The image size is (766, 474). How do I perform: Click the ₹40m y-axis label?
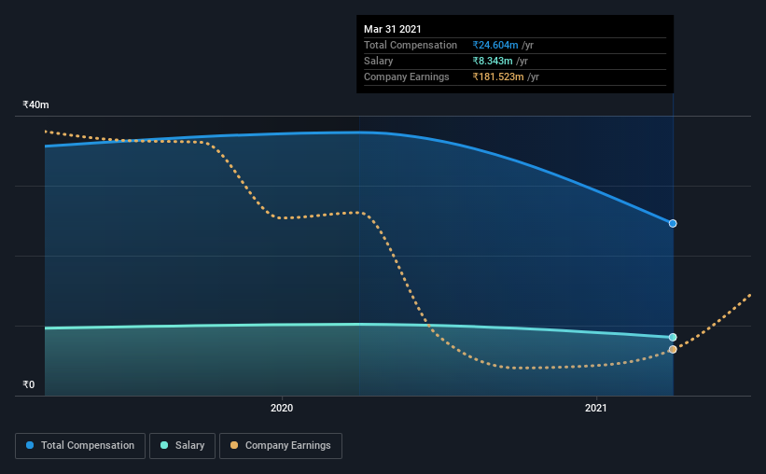click(35, 105)
